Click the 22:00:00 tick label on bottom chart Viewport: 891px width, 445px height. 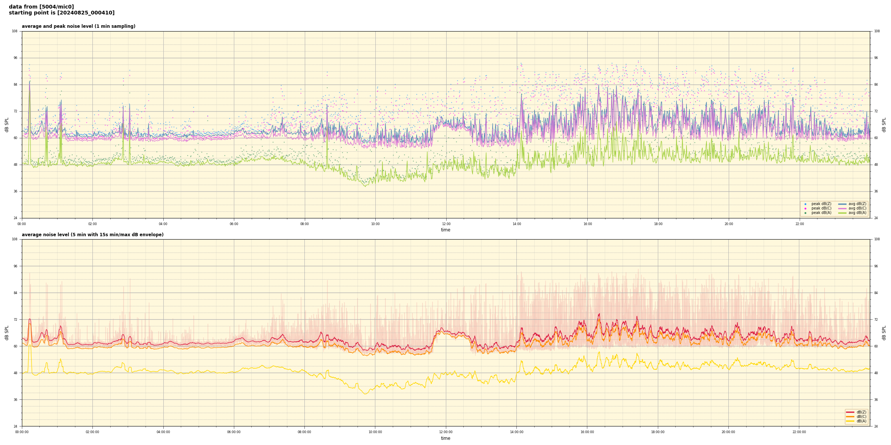799,432
